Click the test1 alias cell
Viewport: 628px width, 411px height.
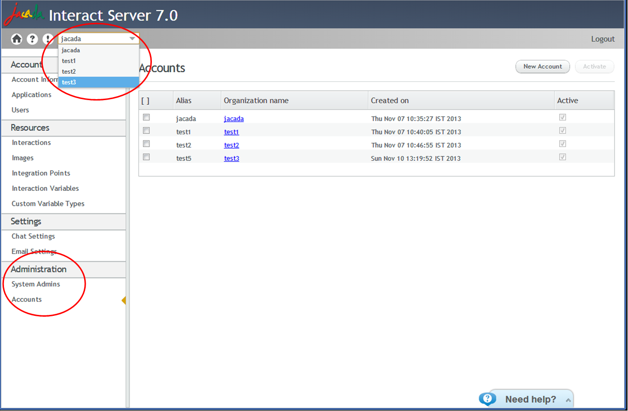(x=184, y=132)
